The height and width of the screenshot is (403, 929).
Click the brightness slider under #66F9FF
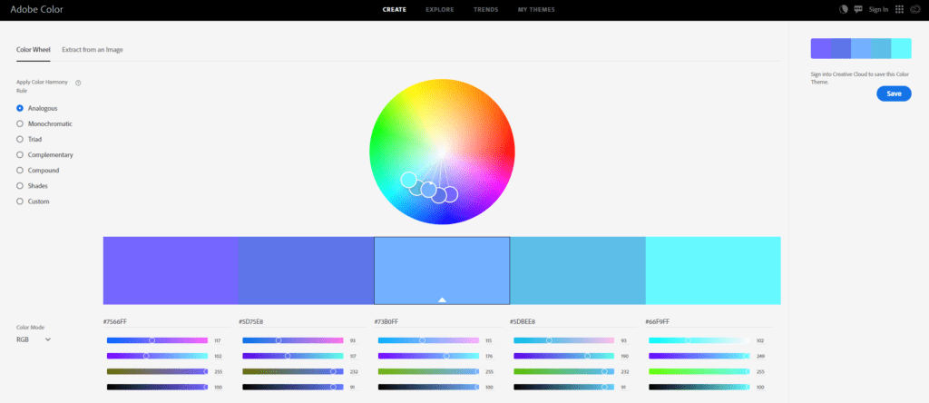(699, 387)
